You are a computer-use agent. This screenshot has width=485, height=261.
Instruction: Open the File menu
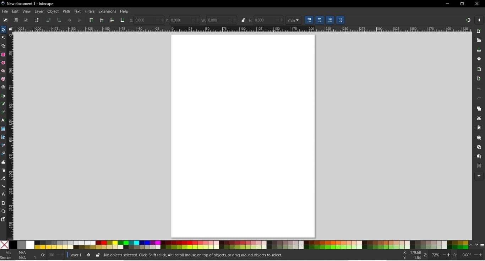click(x=5, y=11)
